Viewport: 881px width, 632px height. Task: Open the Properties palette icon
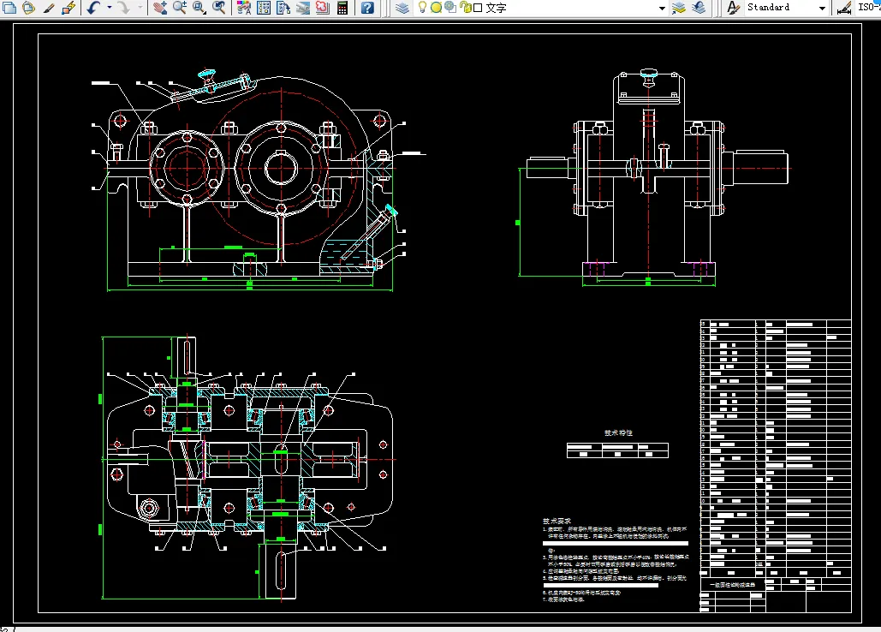pyautogui.click(x=243, y=8)
